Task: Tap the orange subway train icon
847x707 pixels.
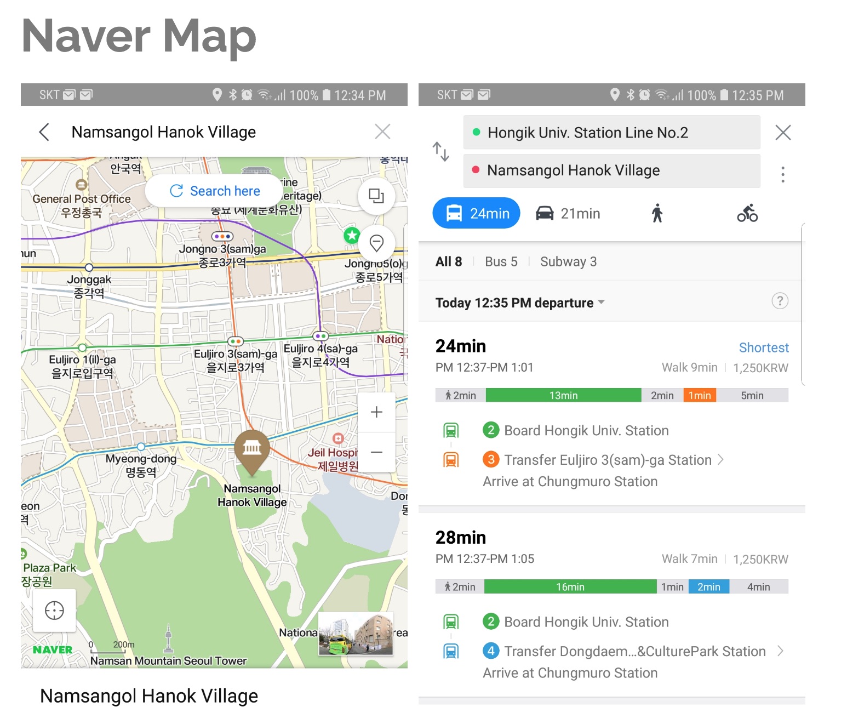Action: tap(451, 460)
